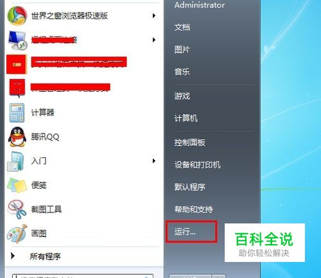Expand the 所有程序 all programs arrow
This screenshot has height=278, width=321.
13,256
